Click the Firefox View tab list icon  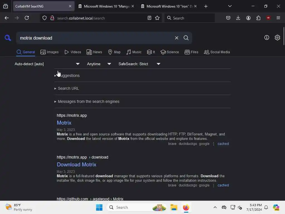pyautogui.click(x=6, y=6)
